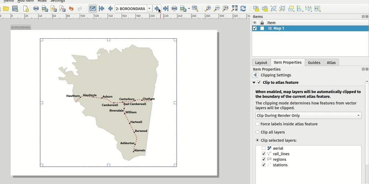Viewport: 369px width, 184px height.
Task: Open raise items dropdown
Action: tap(292, 9)
